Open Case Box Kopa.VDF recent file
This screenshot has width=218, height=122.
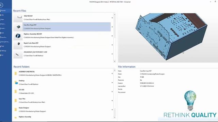[x=62, y=27]
